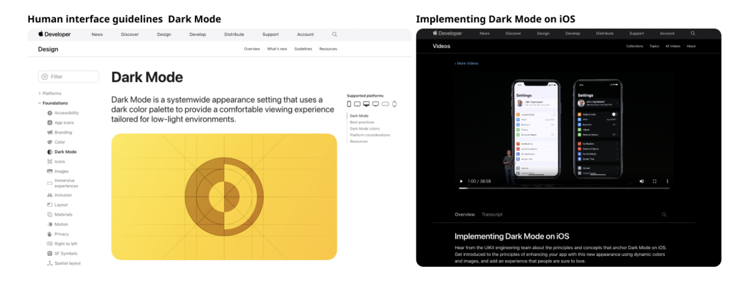
Task: Open Images entry in the sidebar
Action: tap(58, 171)
